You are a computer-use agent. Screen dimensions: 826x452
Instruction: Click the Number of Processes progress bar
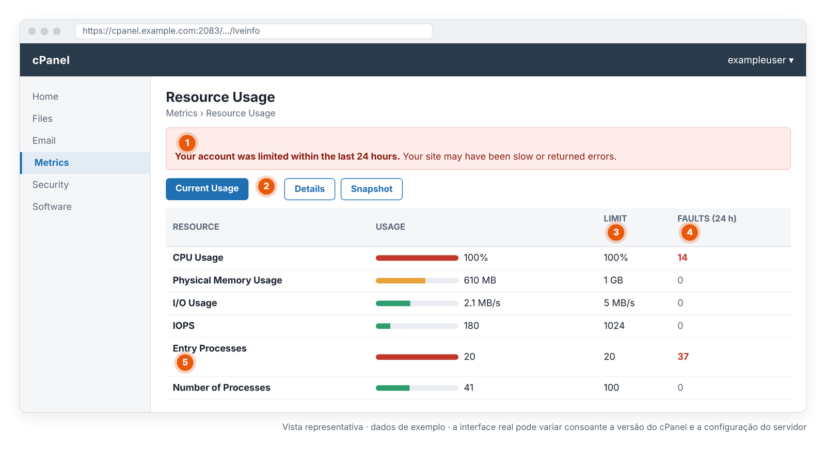tap(417, 388)
